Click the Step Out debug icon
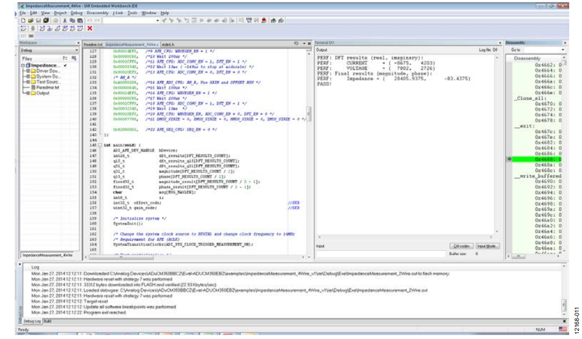 pyautogui.click(x=57, y=28)
